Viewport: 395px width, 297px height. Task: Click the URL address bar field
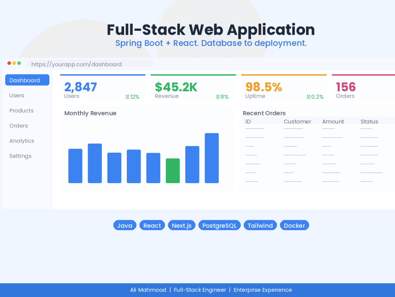90,64
